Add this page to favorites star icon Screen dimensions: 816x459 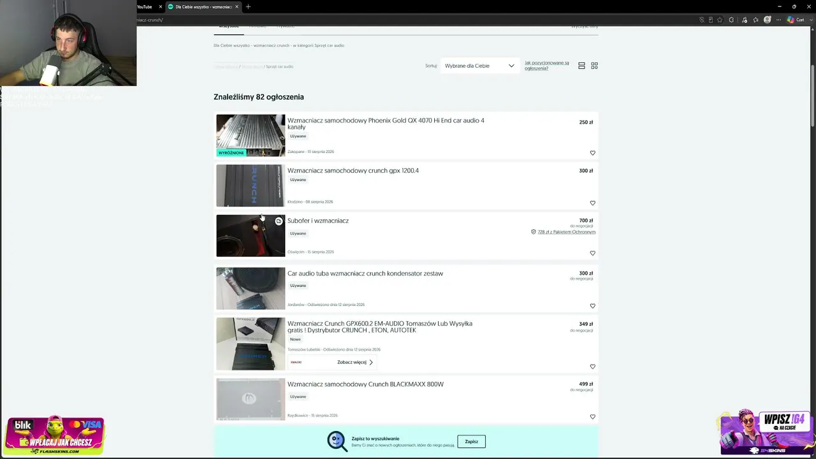(x=721, y=20)
